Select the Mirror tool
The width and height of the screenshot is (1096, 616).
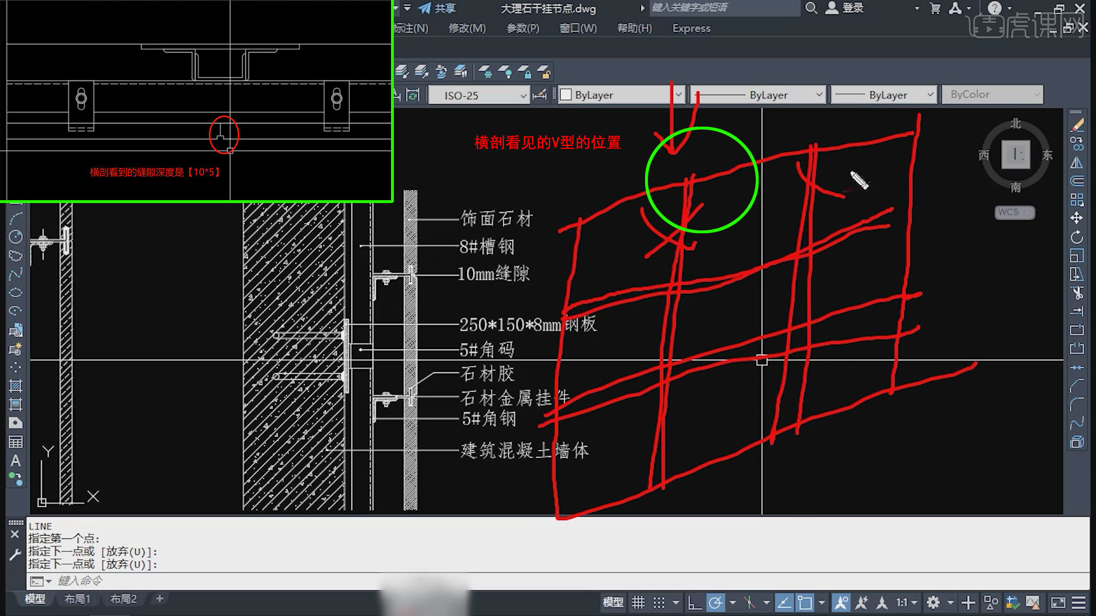(1077, 163)
